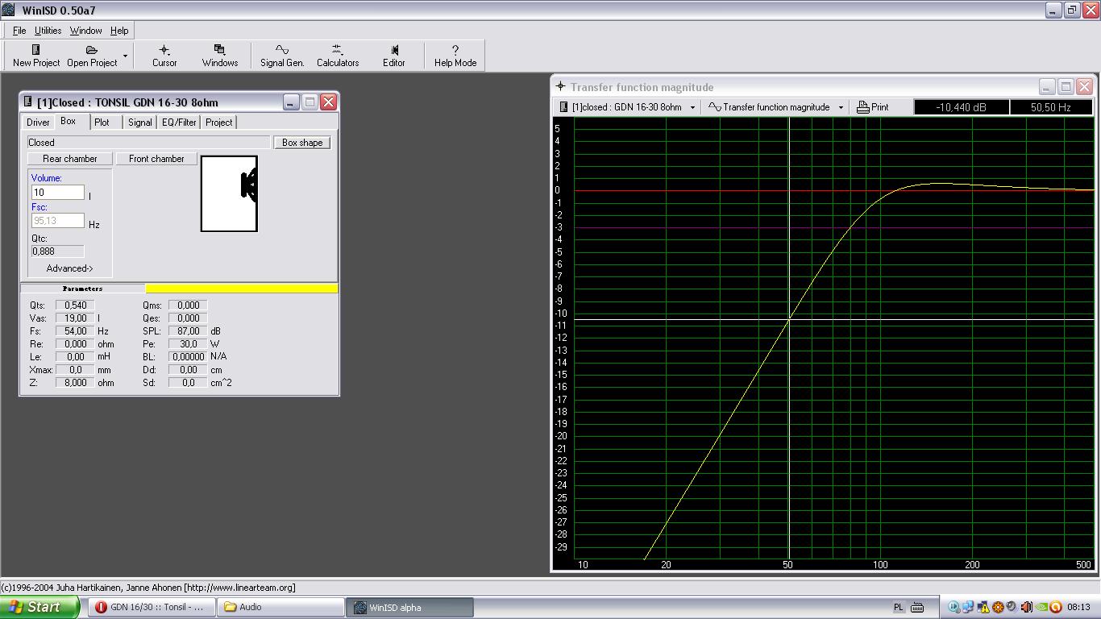Click the Volume input field
The height and width of the screenshot is (619, 1101).
coord(57,193)
